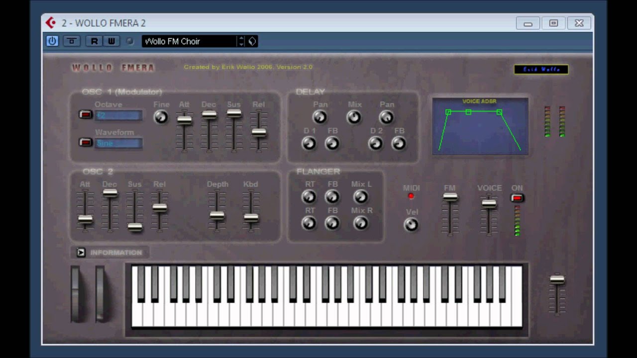The width and height of the screenshot is (637, 358).
Task: Select the Octave value display
Action: pyautogui.click(x=118, y=115)
